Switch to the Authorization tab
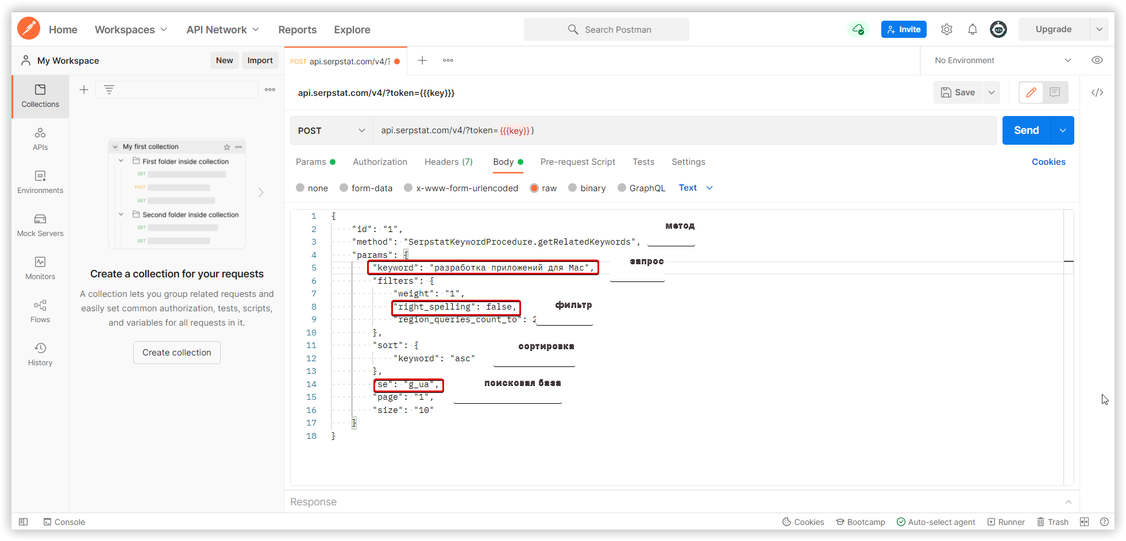1126x541 pixels. pyautogui.click(x=380, y=162)
